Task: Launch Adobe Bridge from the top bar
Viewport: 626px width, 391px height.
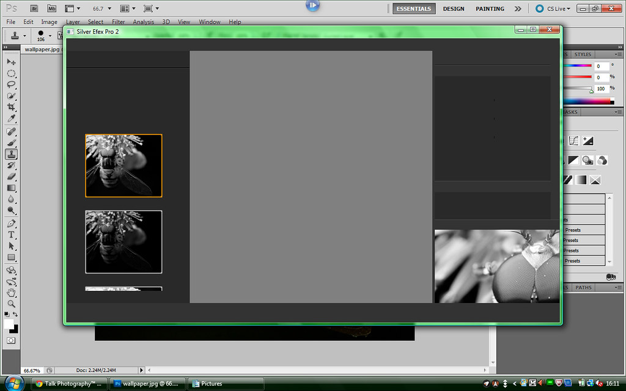Action: (34, 9)
